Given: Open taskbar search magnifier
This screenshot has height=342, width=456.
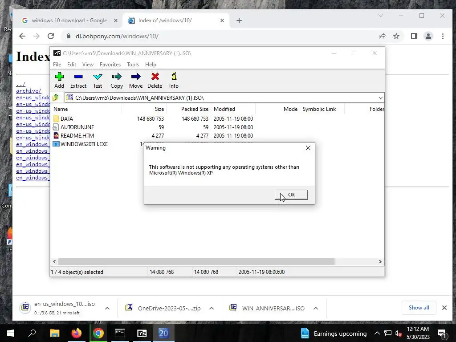Looking at the screenshot, I should (x=32, y=333).
